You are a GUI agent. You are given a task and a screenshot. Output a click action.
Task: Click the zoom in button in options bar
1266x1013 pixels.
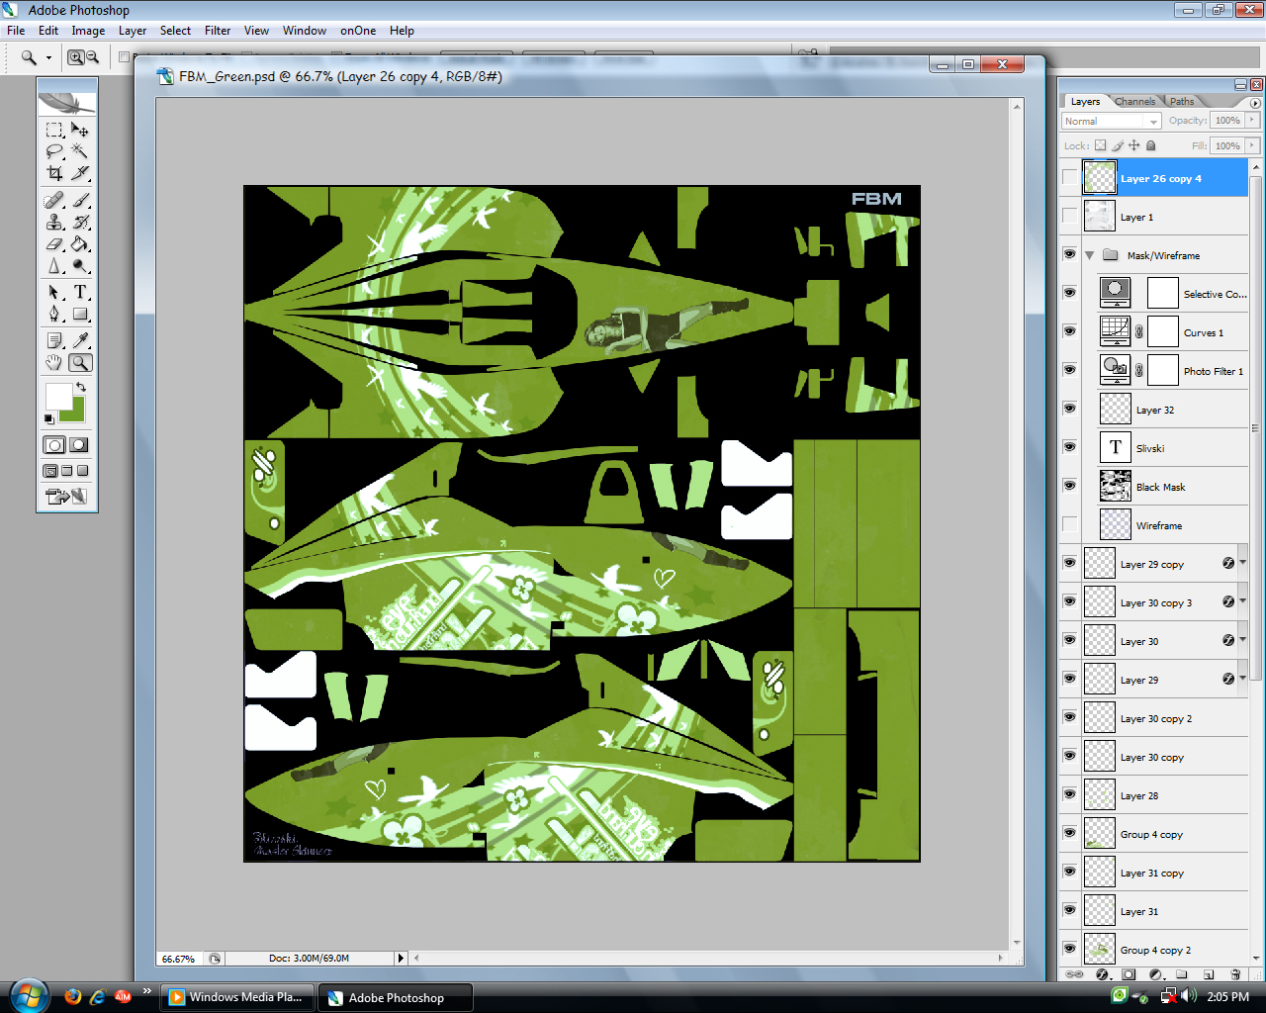click(x=75, y=57)
